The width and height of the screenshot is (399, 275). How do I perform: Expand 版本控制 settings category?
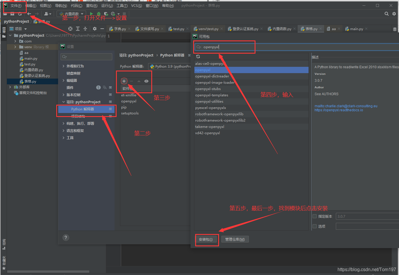tap(63, 95)
